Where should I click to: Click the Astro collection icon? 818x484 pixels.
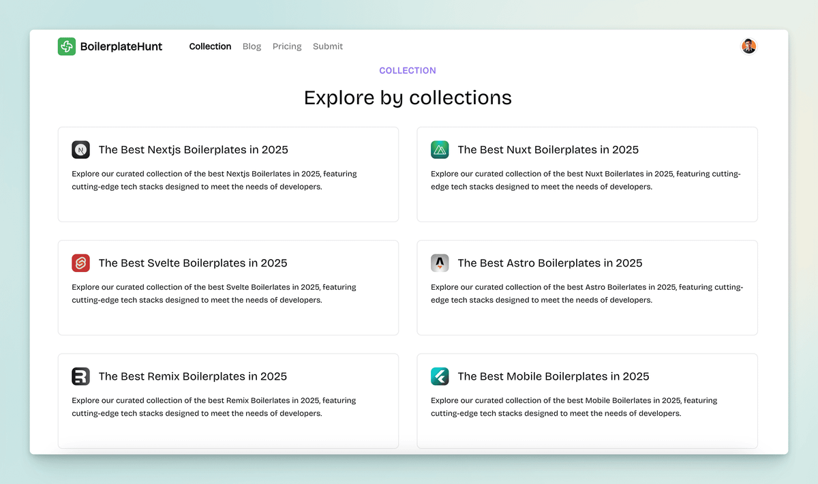[x=440, y=263]
